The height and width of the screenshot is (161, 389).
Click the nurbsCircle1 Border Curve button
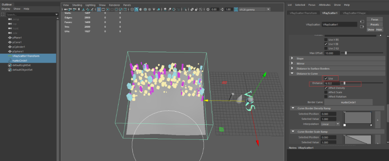(x=348, y=102)
